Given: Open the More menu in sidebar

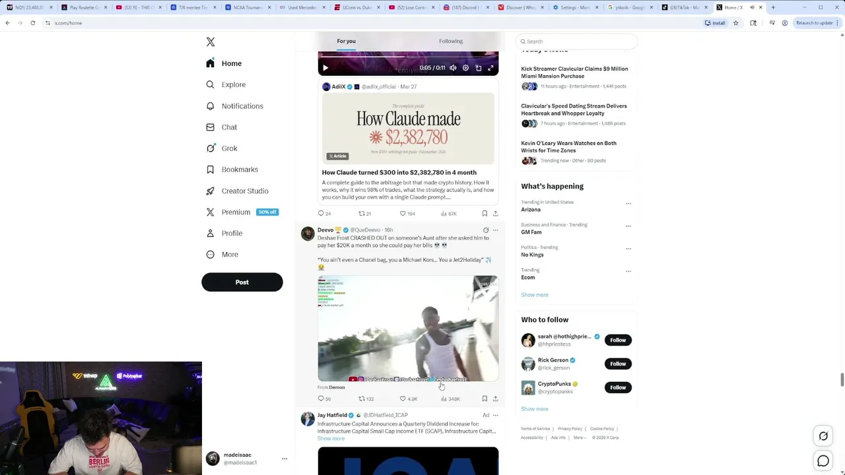Looking at the screenshot, I should tap(222, 254).
